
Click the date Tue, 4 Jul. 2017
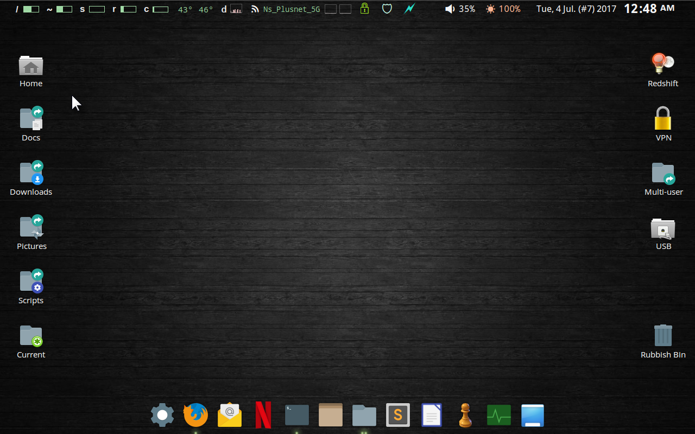[x=576, y=9]
